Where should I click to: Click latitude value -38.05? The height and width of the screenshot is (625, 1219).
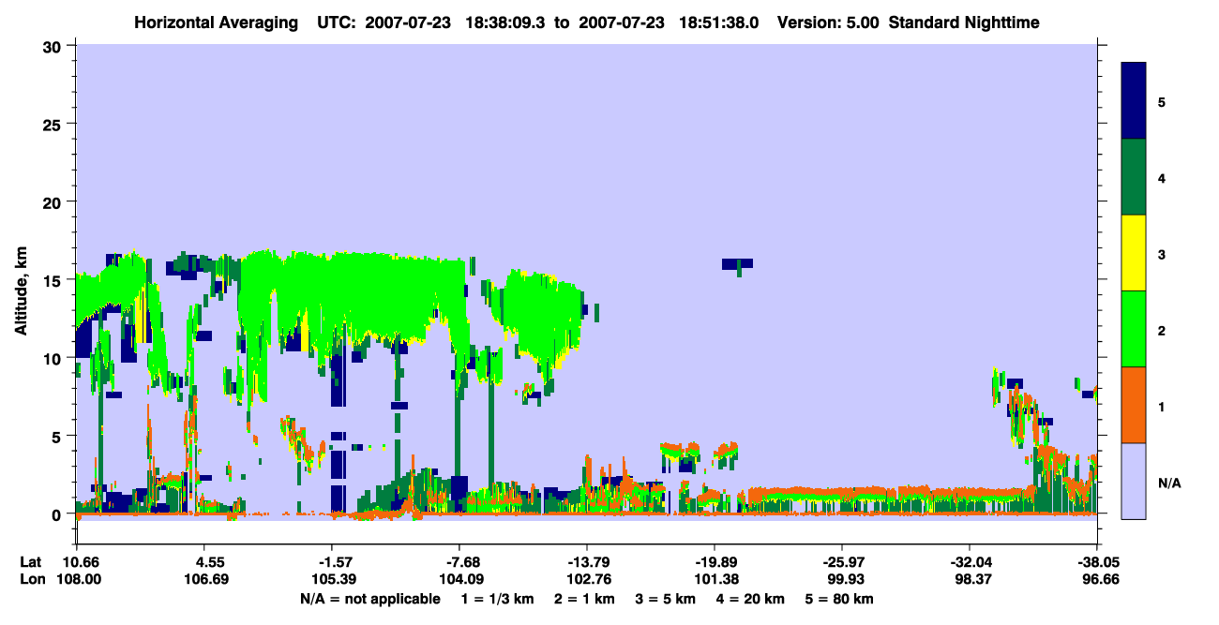point(1097,562)
